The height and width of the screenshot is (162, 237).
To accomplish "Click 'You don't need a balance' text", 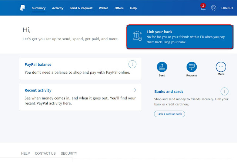I will coord(77,72).
